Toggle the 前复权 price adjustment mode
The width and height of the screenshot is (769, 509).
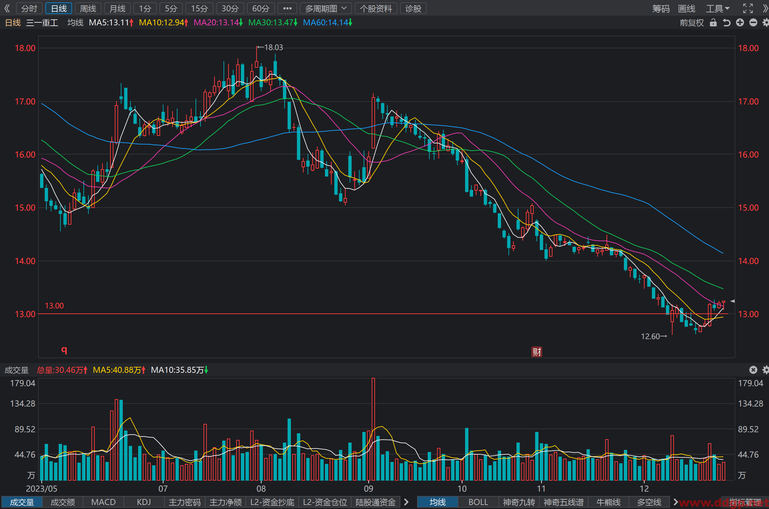(x=692, y=23)
